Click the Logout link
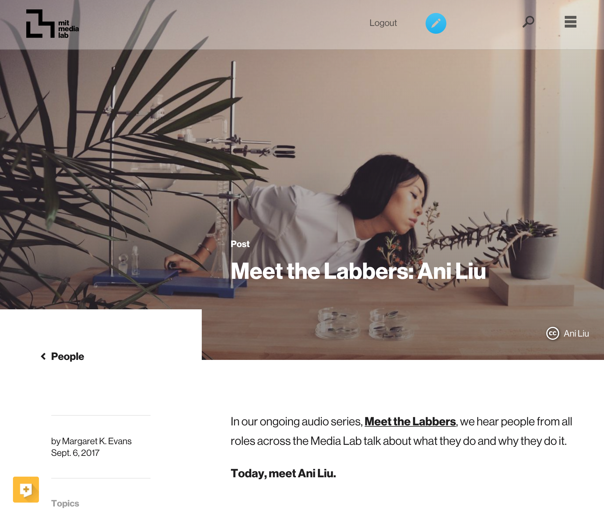 383,23
